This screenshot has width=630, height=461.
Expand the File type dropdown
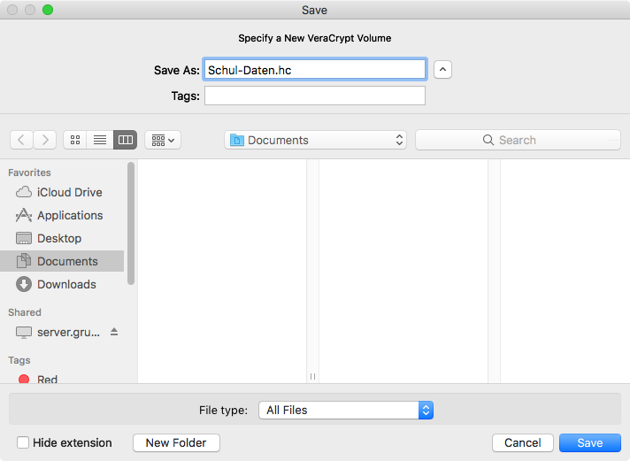pos(346,410)
